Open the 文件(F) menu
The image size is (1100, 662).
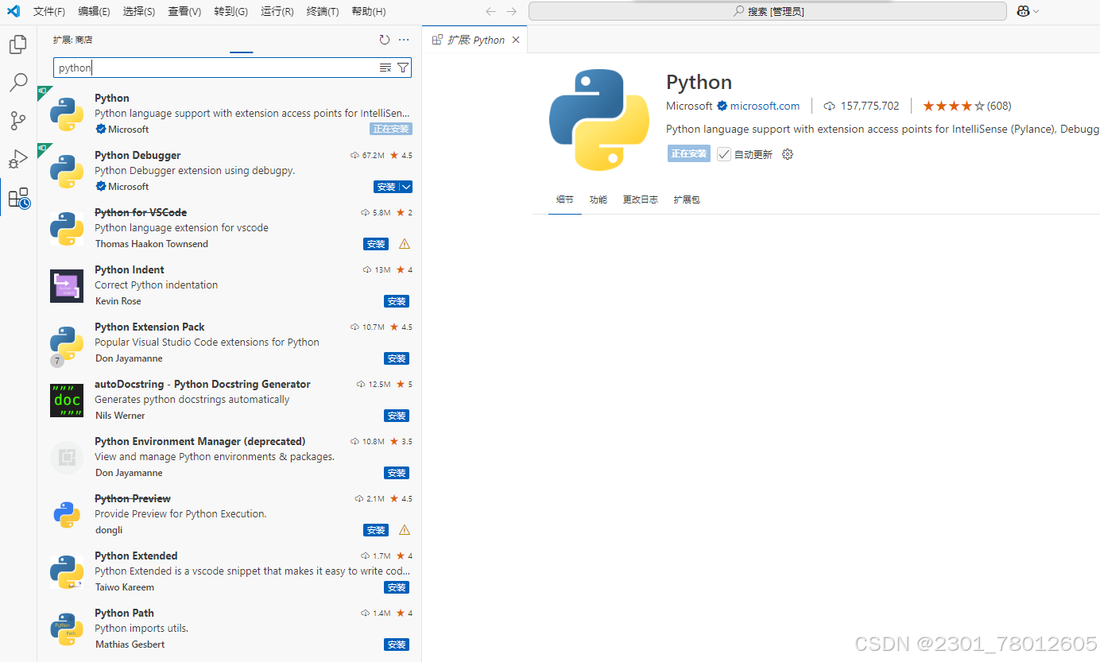click(x=49, y=11)
